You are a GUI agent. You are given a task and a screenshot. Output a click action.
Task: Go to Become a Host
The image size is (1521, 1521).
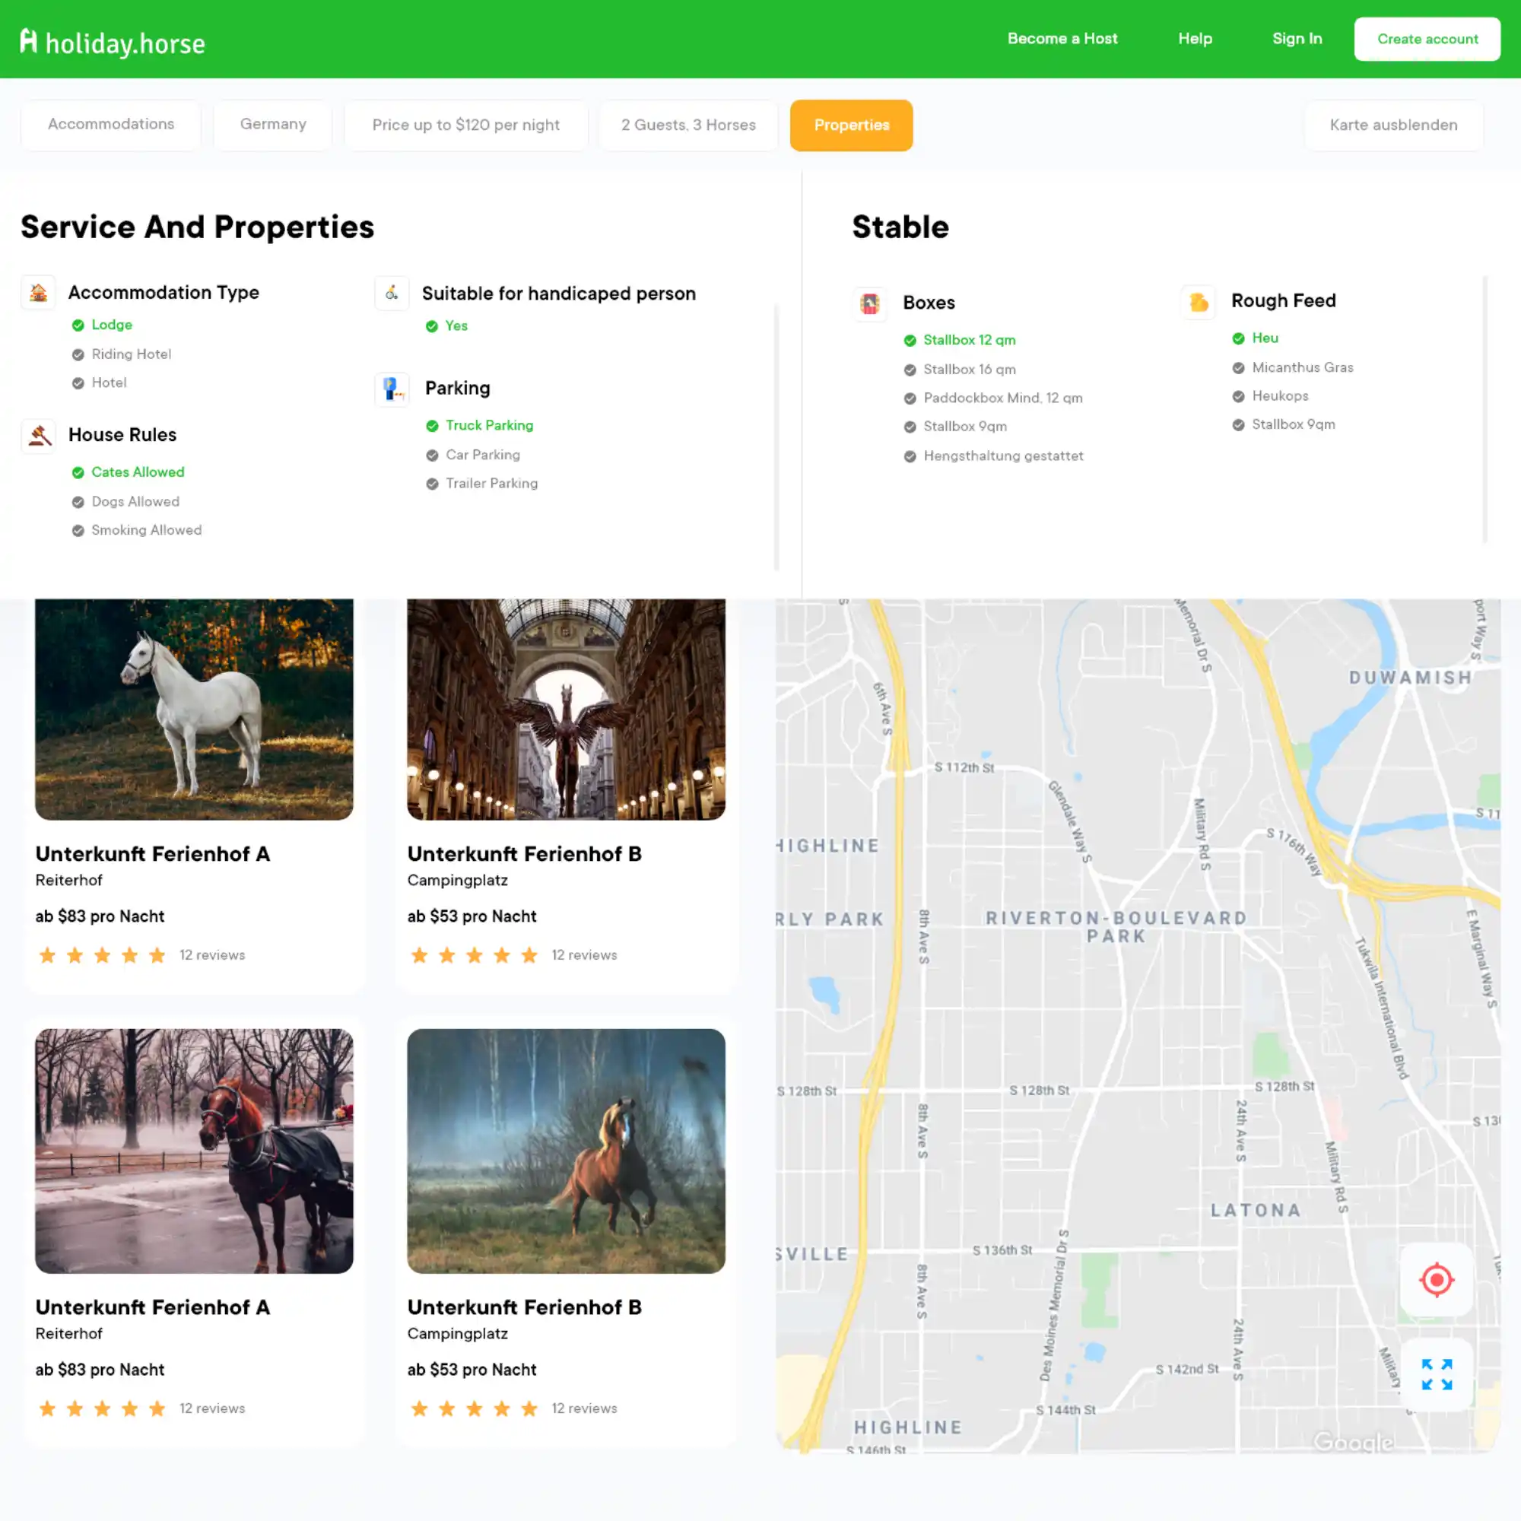[x=1062, y=39]
